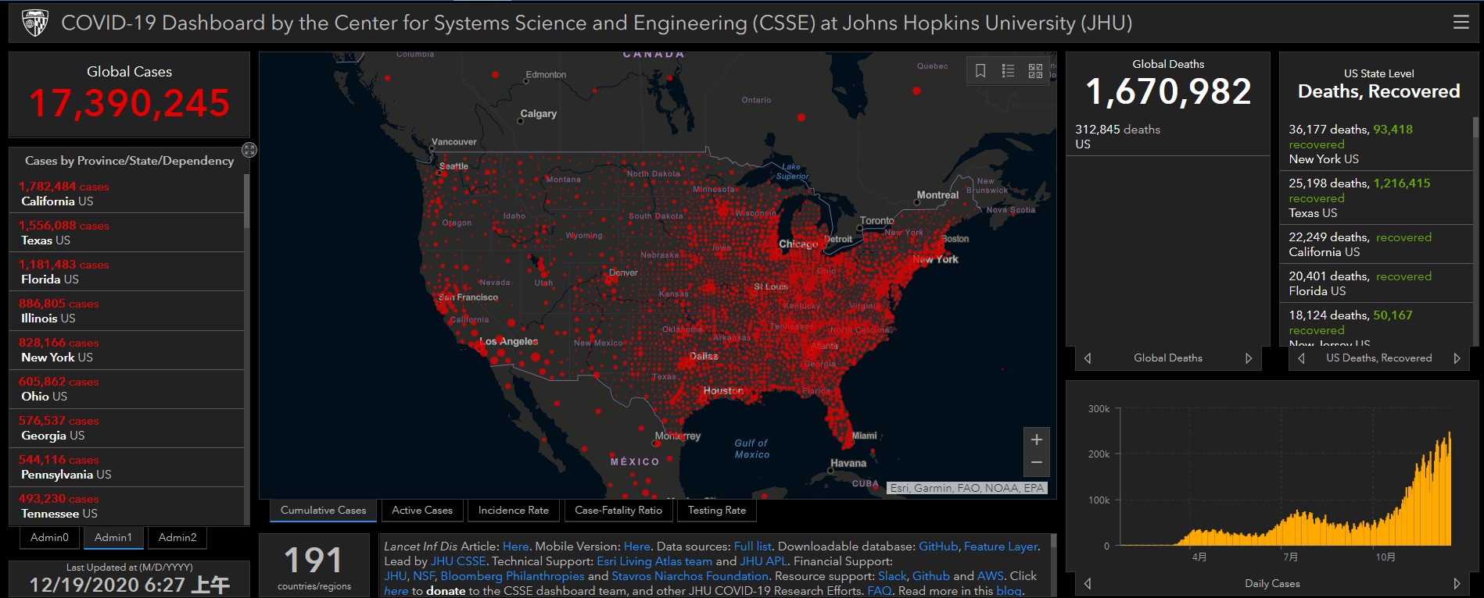
Task: Open the Here link after Mobile Version
Action: 636,546
